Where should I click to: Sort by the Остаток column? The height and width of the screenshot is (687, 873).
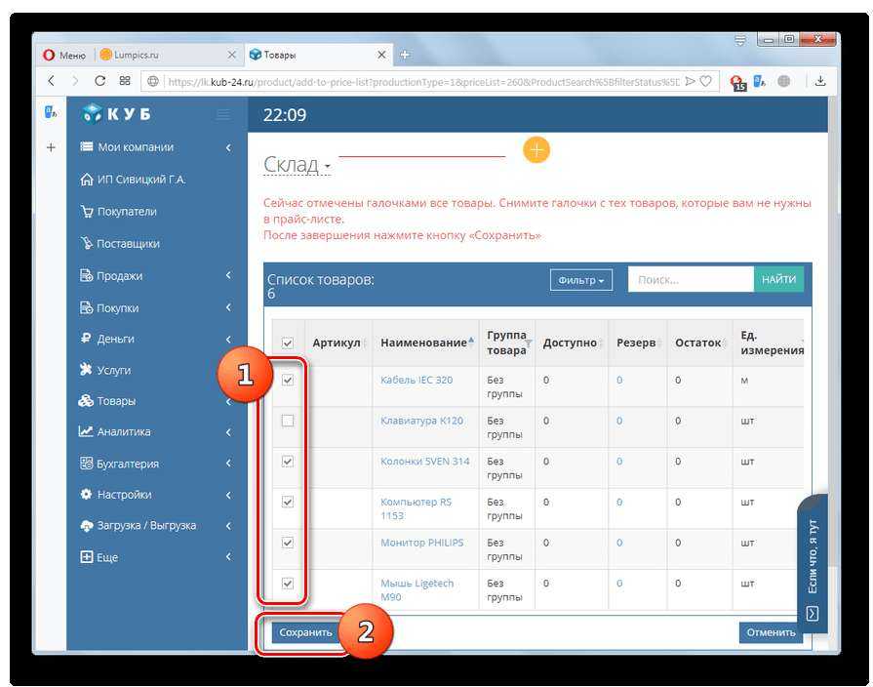click(700, 343)
